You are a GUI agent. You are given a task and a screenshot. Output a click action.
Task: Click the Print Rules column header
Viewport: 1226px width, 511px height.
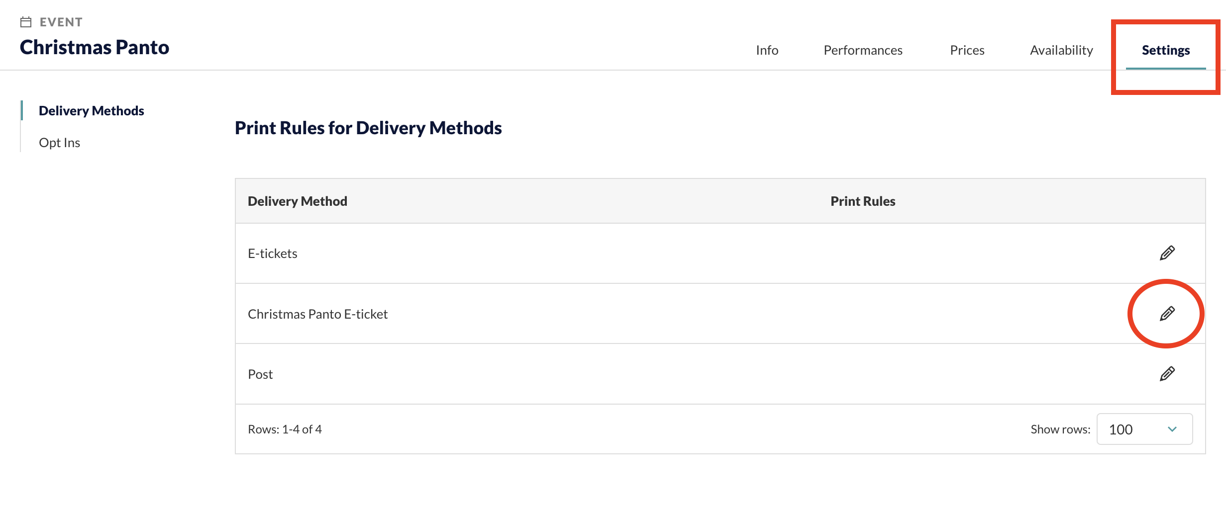click(x=863, y=201)
